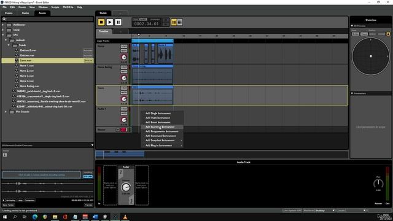Adjust the Horse track volume knob
Screen dimensions: 393x221
(x=124, y=57)
